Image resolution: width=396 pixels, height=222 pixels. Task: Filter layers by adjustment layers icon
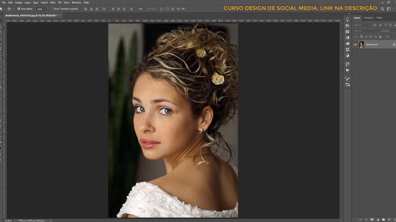click(x=380, y=25)
